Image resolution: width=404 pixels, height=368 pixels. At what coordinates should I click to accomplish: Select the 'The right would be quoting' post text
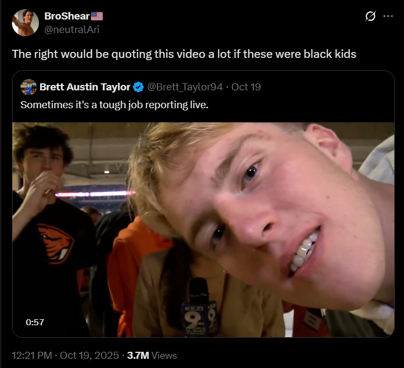tap(184, 54)
